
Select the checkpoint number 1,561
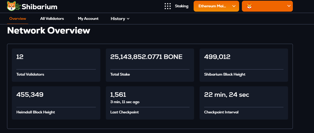(x=118, y=95)
